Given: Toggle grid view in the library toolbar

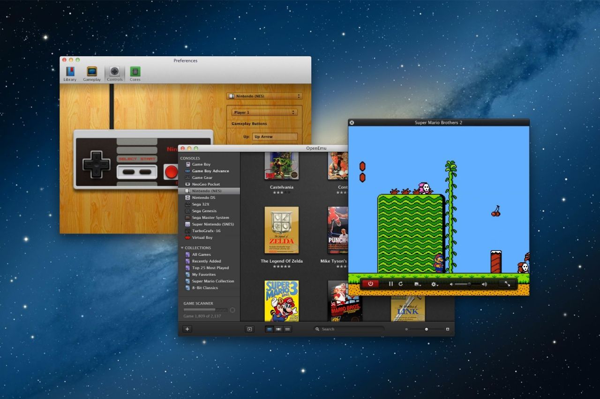Looking at the screenshot, I should coord(270,329).
